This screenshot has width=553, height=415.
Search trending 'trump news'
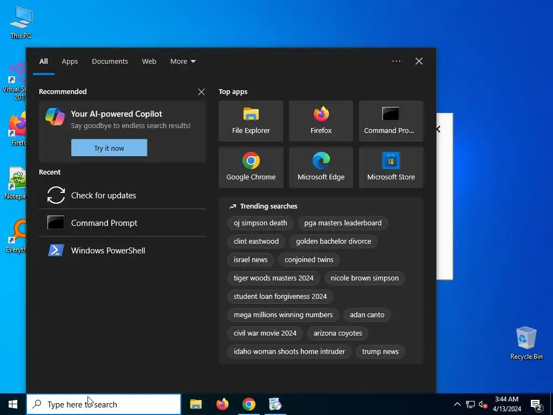[x=380, y=351]
